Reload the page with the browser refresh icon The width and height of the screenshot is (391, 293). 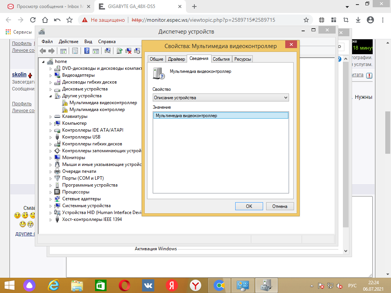(32, 20)
